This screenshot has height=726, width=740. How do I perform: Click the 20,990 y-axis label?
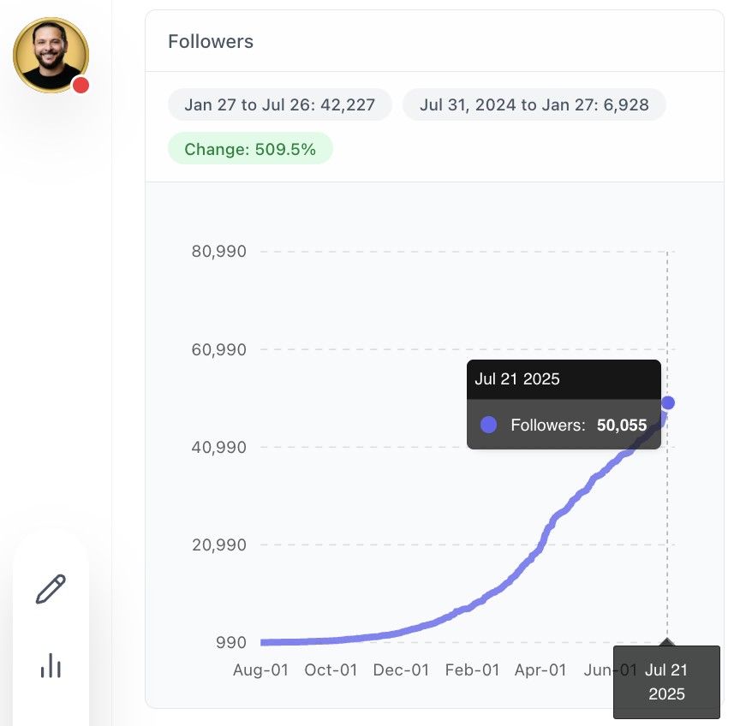pyautogui.click(x=218, y=544)
